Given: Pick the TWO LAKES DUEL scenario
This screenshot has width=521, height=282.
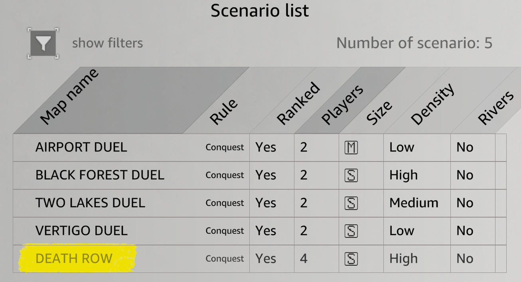Looking at the screenshot, I should tap(90, 203).
